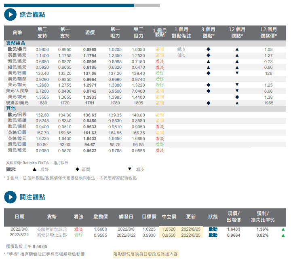Click the green up arrow in 美元兌瑞士法郎 row
The image size is (291, 263).
[x=283, y=235]
